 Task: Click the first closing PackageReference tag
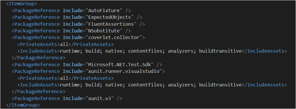(x=38, y=58)
